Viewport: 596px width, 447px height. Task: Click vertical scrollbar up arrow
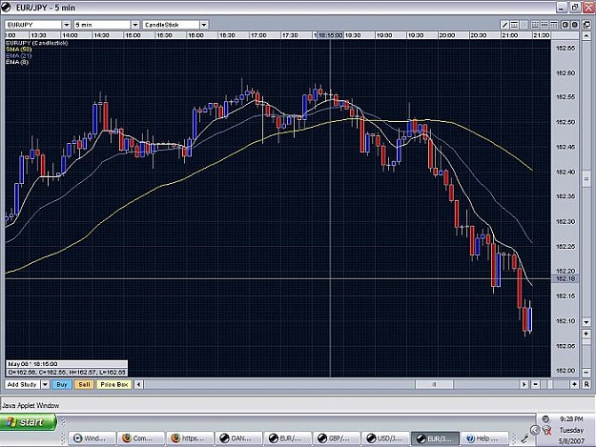coord(586,36)
